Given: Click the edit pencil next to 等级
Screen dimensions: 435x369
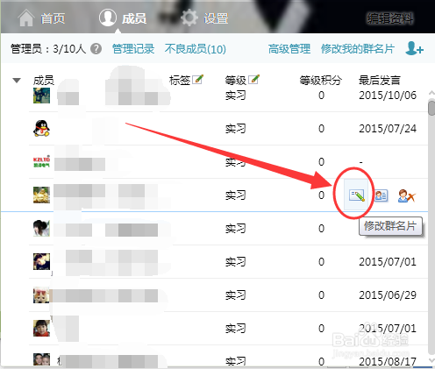Looking at the screenshot, I should (253, 79).
